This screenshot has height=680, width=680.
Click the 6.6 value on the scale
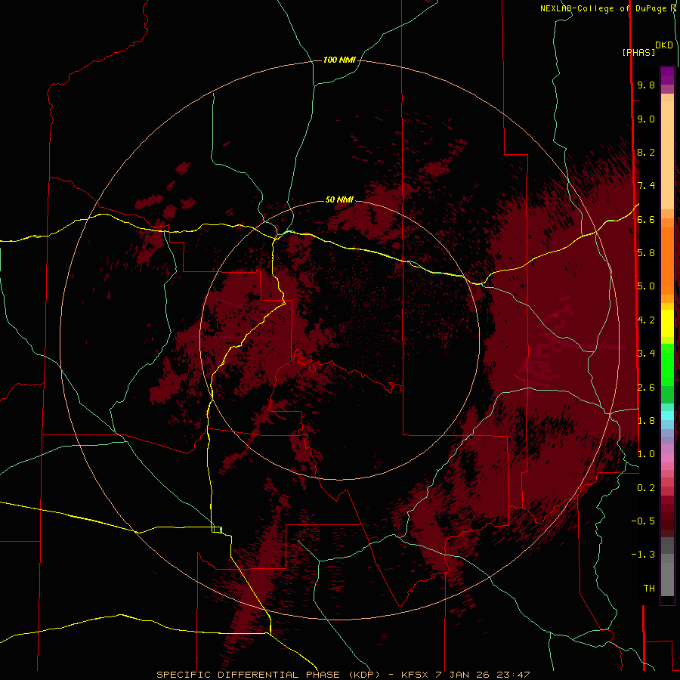pyautogui.click(x=646, y=219)
